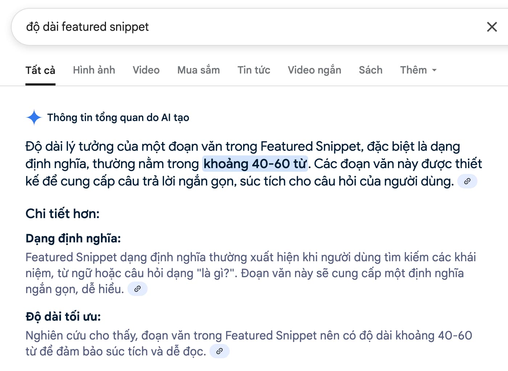Open the 'Sách' tab
Screen dimensions: 508x371
click(x=370, y=70)
